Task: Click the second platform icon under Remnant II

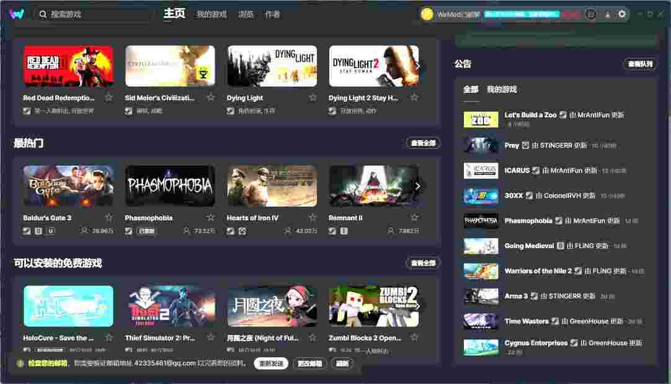Action: pos(344,231)
